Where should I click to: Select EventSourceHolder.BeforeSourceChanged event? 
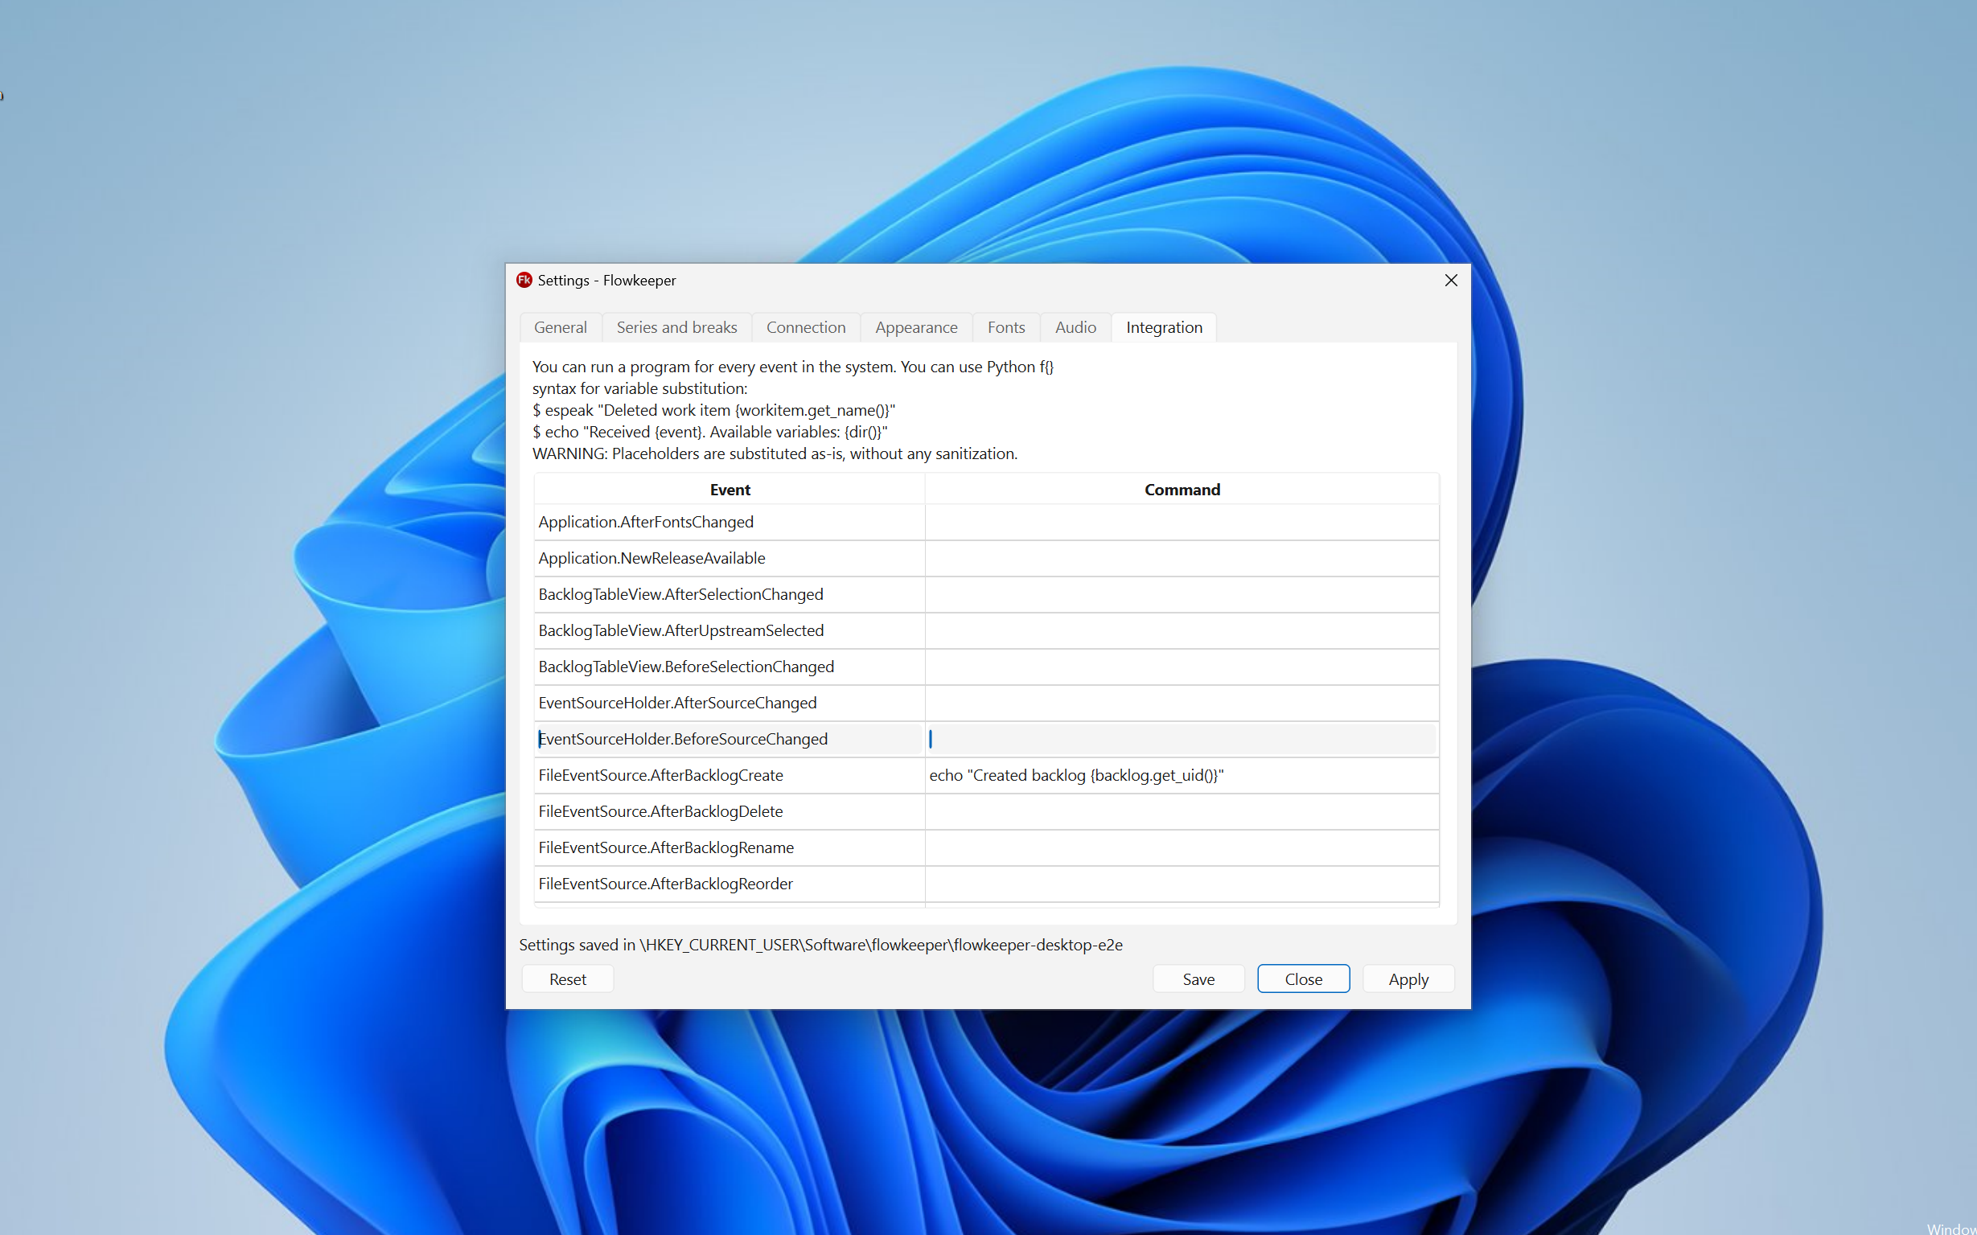click(x=730, y=739)
